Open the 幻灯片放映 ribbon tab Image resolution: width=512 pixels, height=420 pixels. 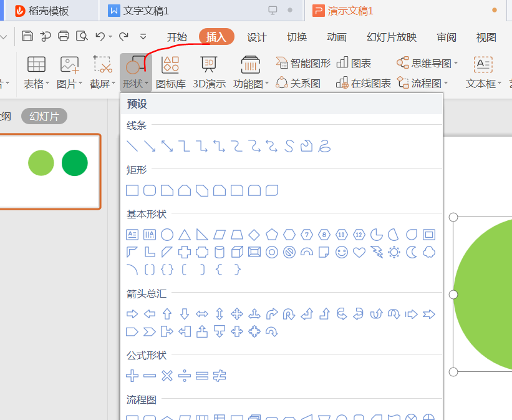(x=392, y=37)
